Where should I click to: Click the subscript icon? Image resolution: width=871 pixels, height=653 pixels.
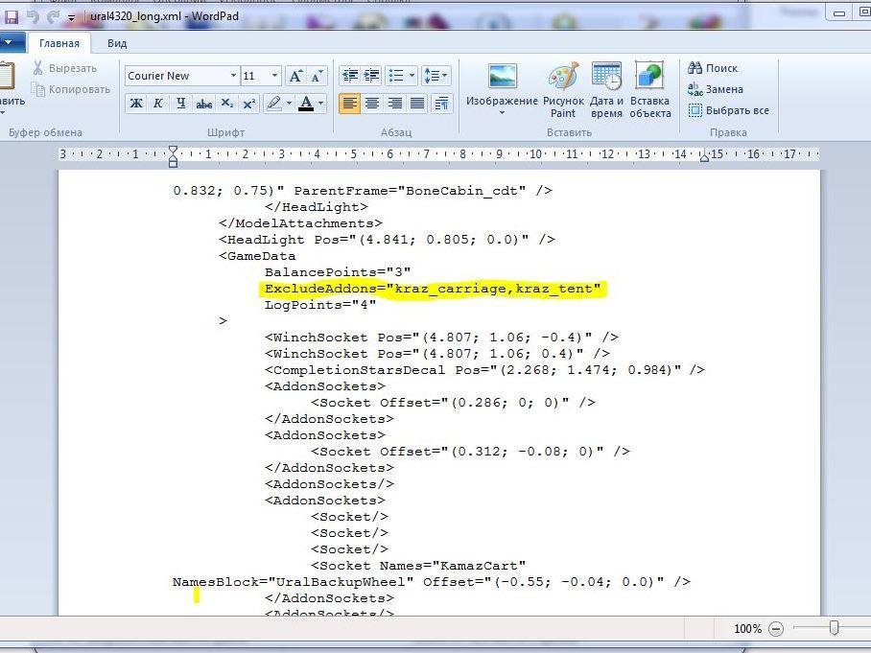226,104
